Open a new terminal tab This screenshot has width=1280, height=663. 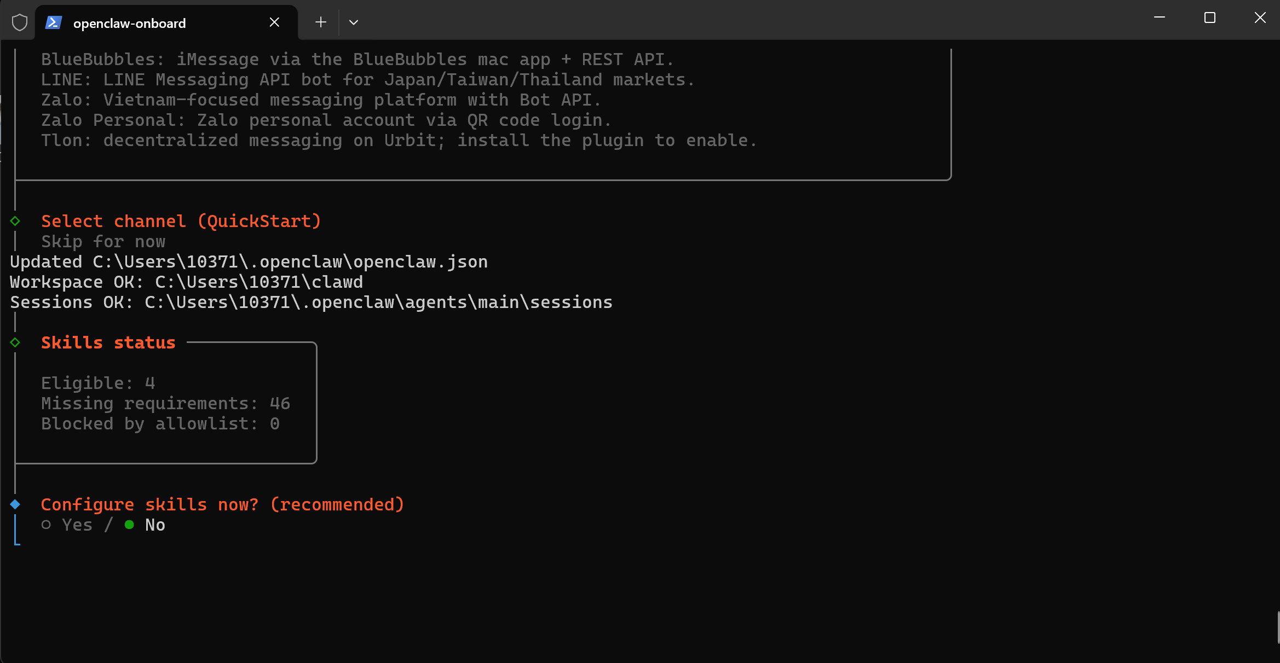[x=321, y=22]
